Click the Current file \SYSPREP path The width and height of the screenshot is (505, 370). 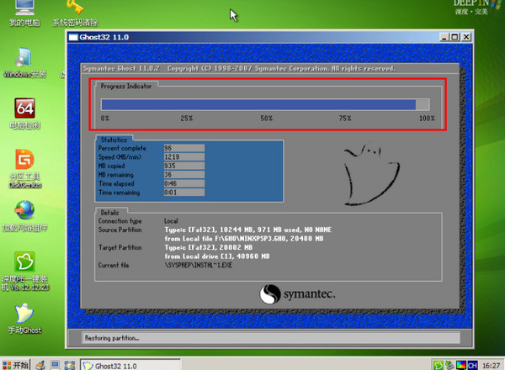pyautogui.click(x=198, y=265)
